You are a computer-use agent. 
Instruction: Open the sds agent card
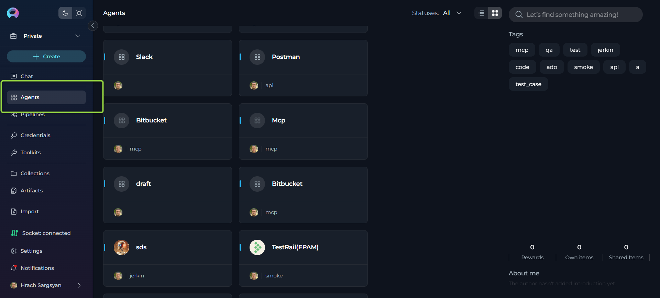(x=167, y=258)
